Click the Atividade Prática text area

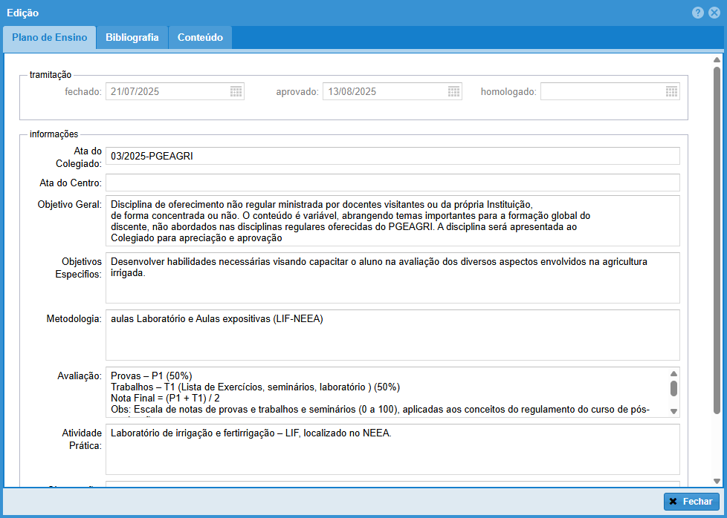pos(392,449)
